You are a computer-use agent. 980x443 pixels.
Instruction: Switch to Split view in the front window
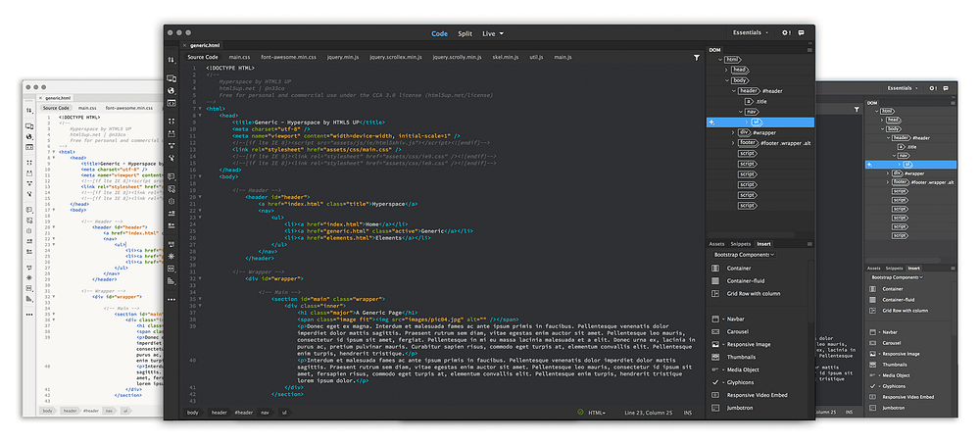465,33
